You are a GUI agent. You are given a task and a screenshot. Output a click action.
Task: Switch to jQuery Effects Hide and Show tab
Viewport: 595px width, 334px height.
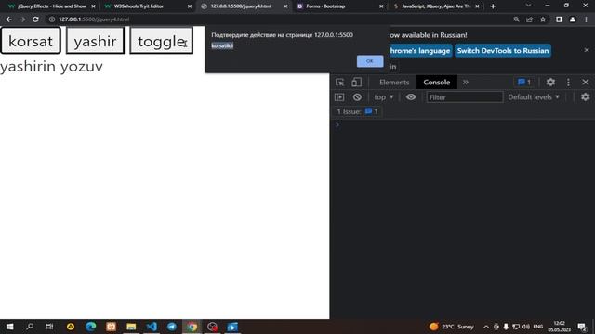tap(52, 6)
